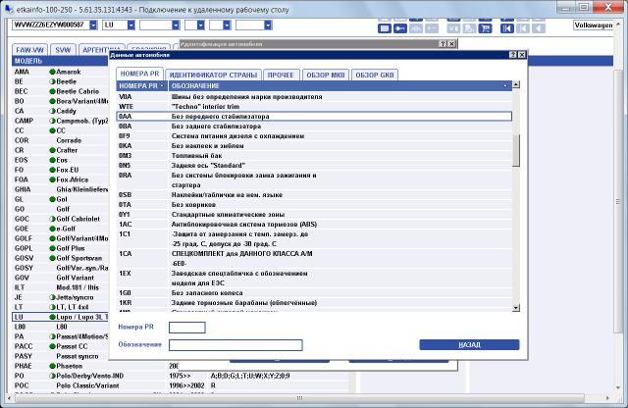Click the blue rectangle icon left of the key

(385, 28)
